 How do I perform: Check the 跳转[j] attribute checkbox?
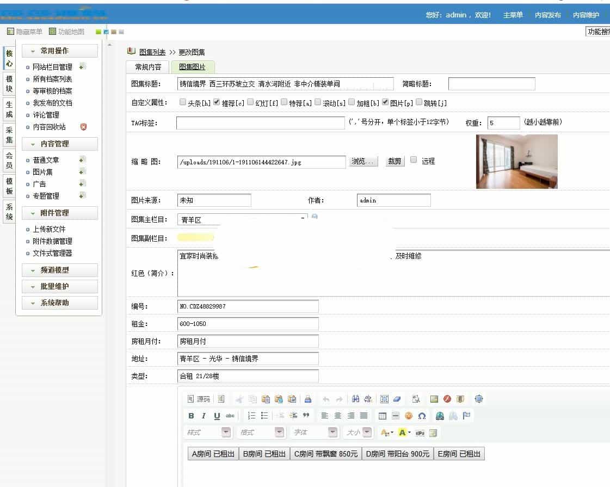point(419,102)
